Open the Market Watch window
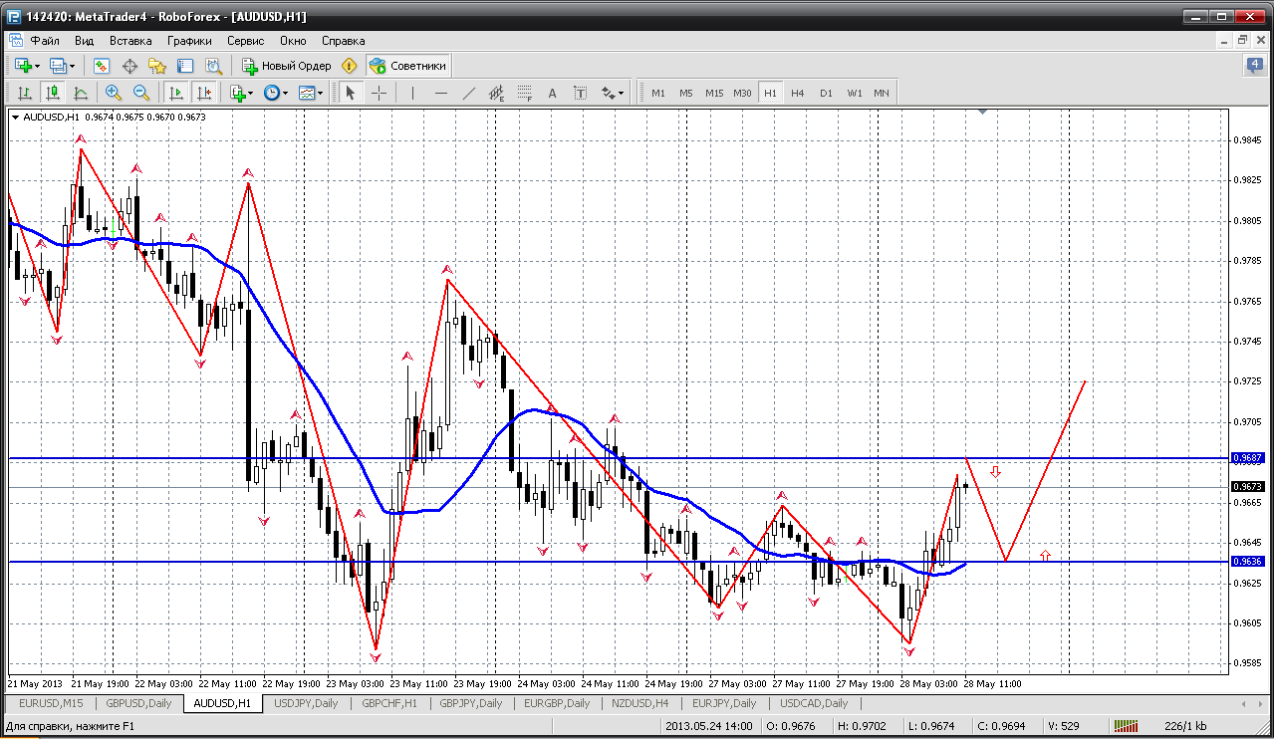 (102, 66)
